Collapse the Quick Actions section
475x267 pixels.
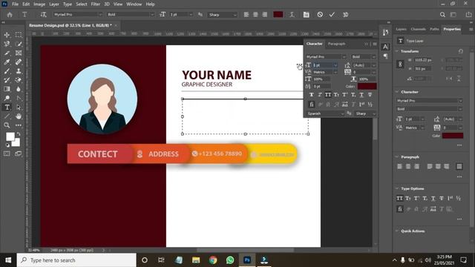[x=397, y=231]
